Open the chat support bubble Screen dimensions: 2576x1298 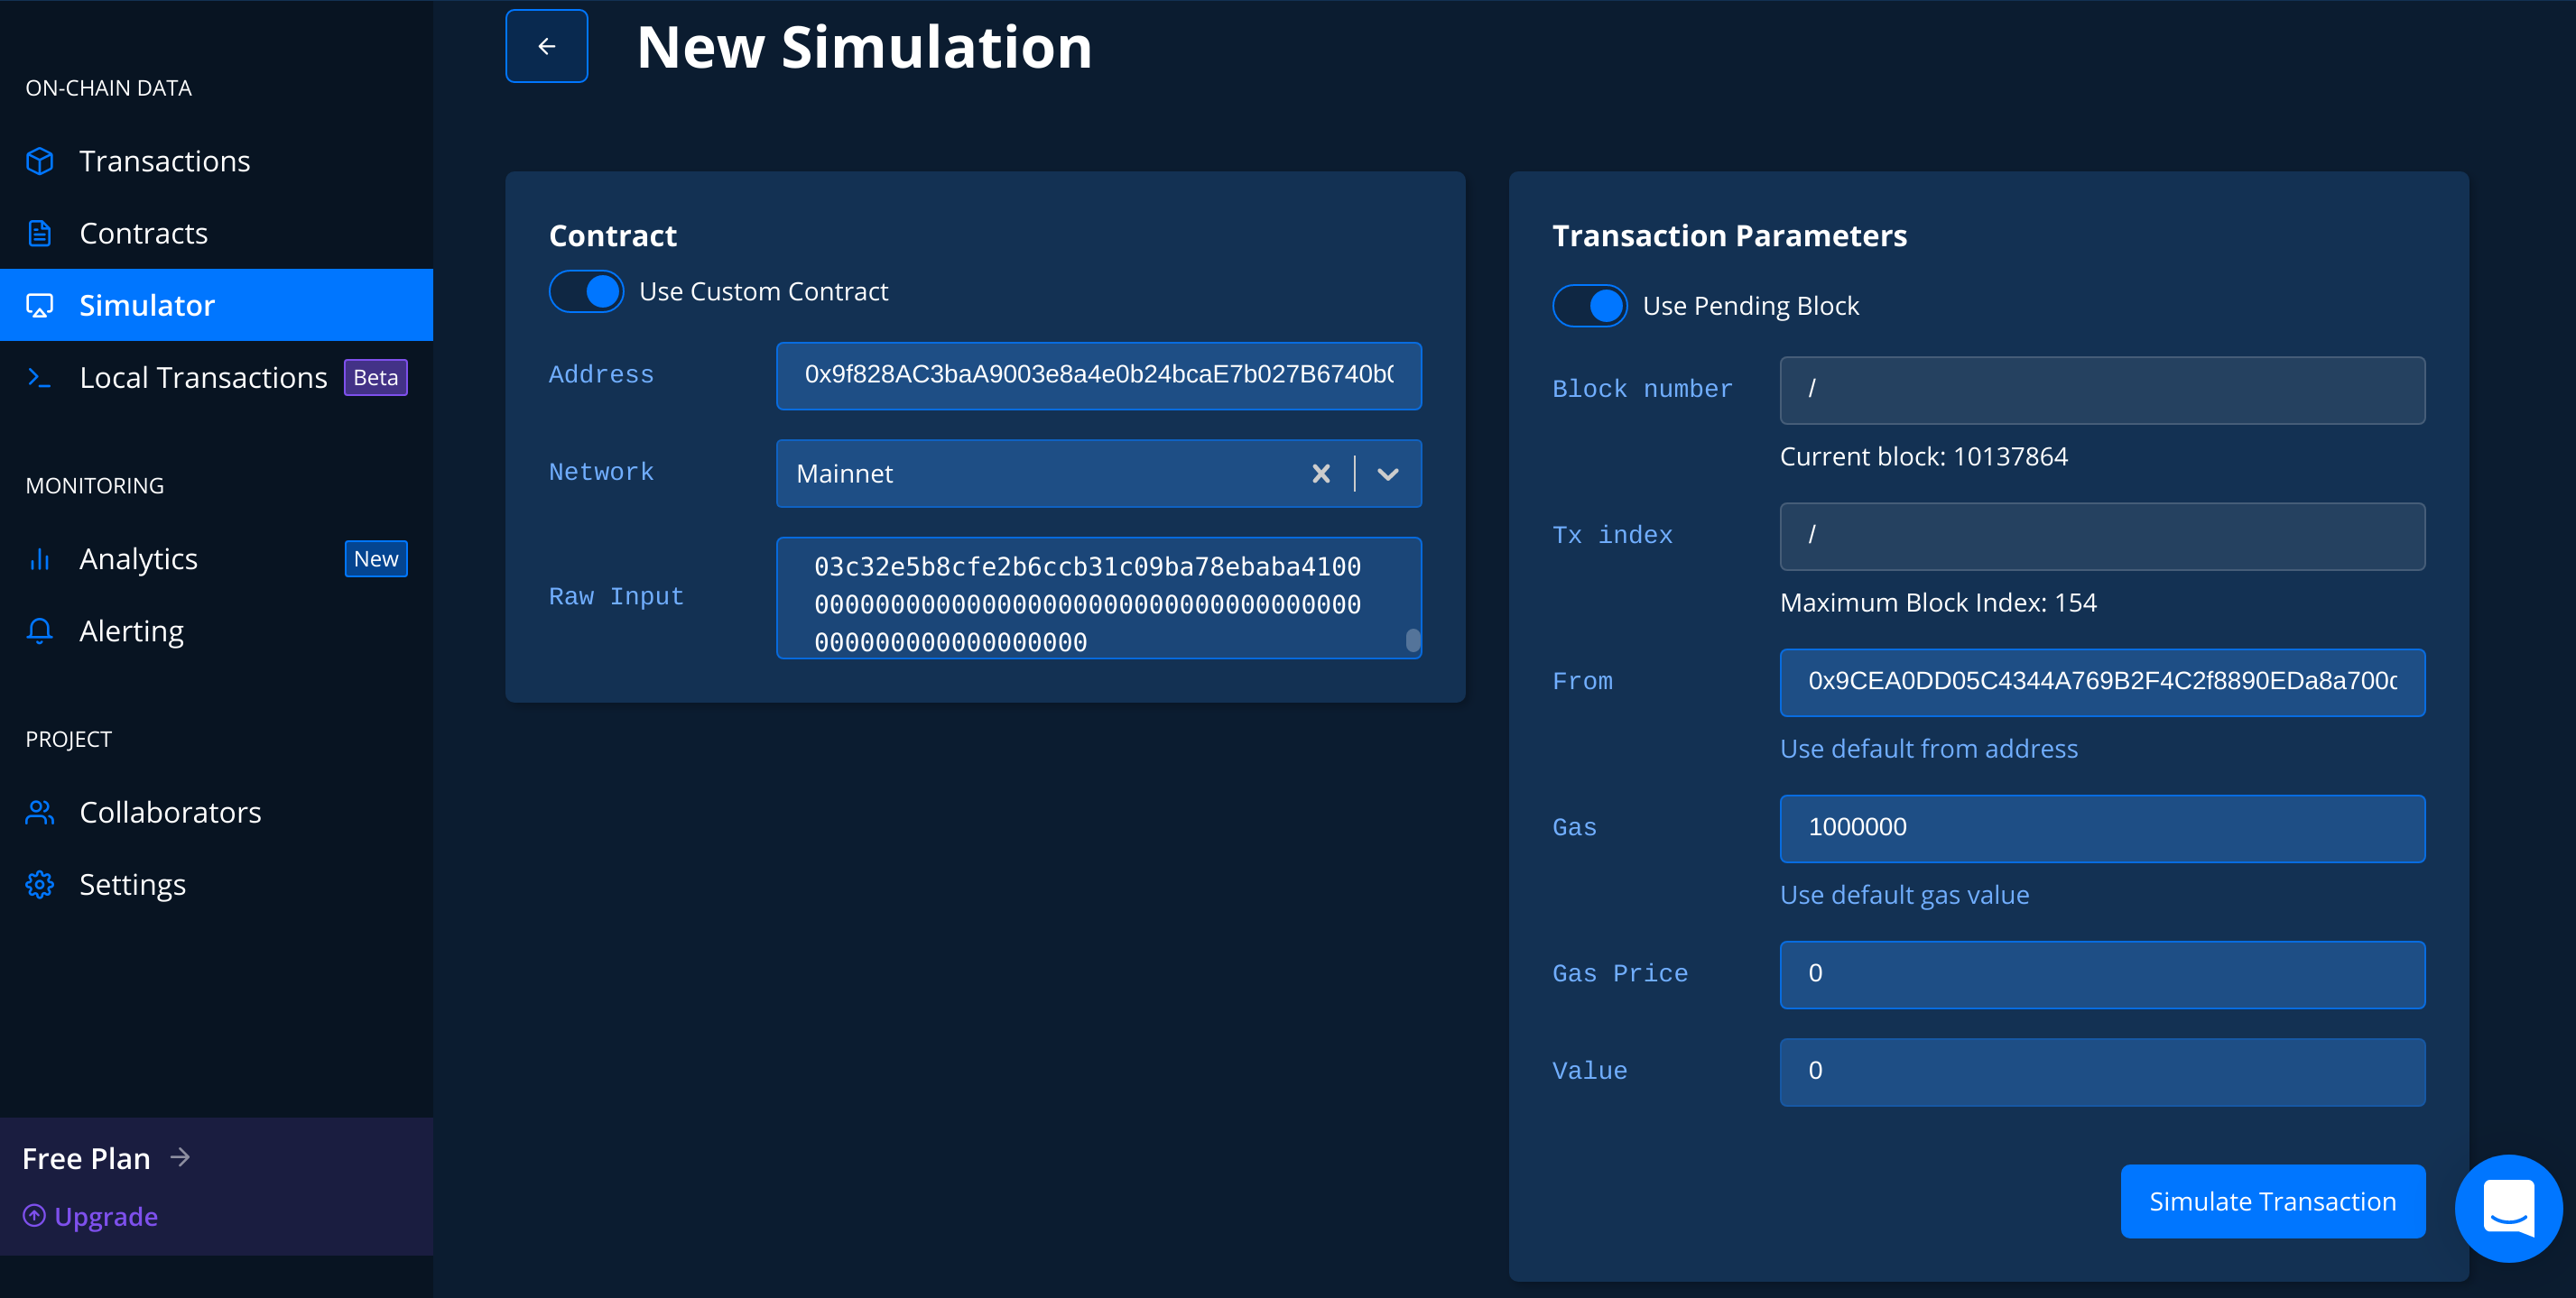[2507, 1207]
